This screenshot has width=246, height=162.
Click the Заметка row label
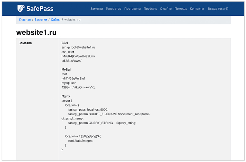(x=25, y=43)
